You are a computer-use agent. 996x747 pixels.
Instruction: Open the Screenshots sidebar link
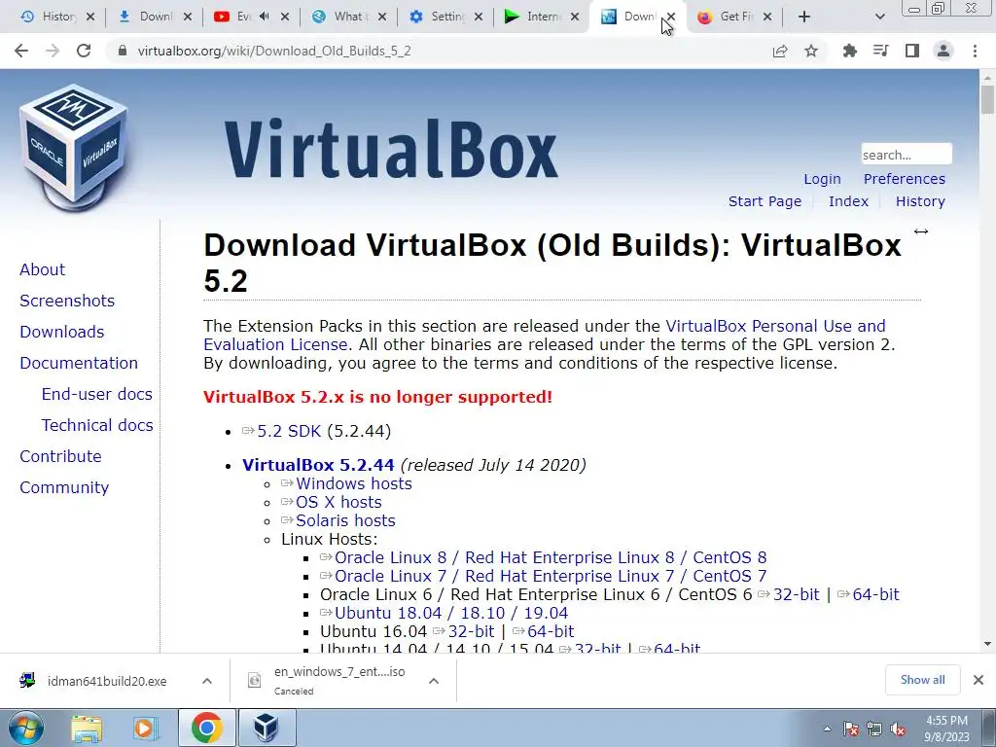pos(67,301)
